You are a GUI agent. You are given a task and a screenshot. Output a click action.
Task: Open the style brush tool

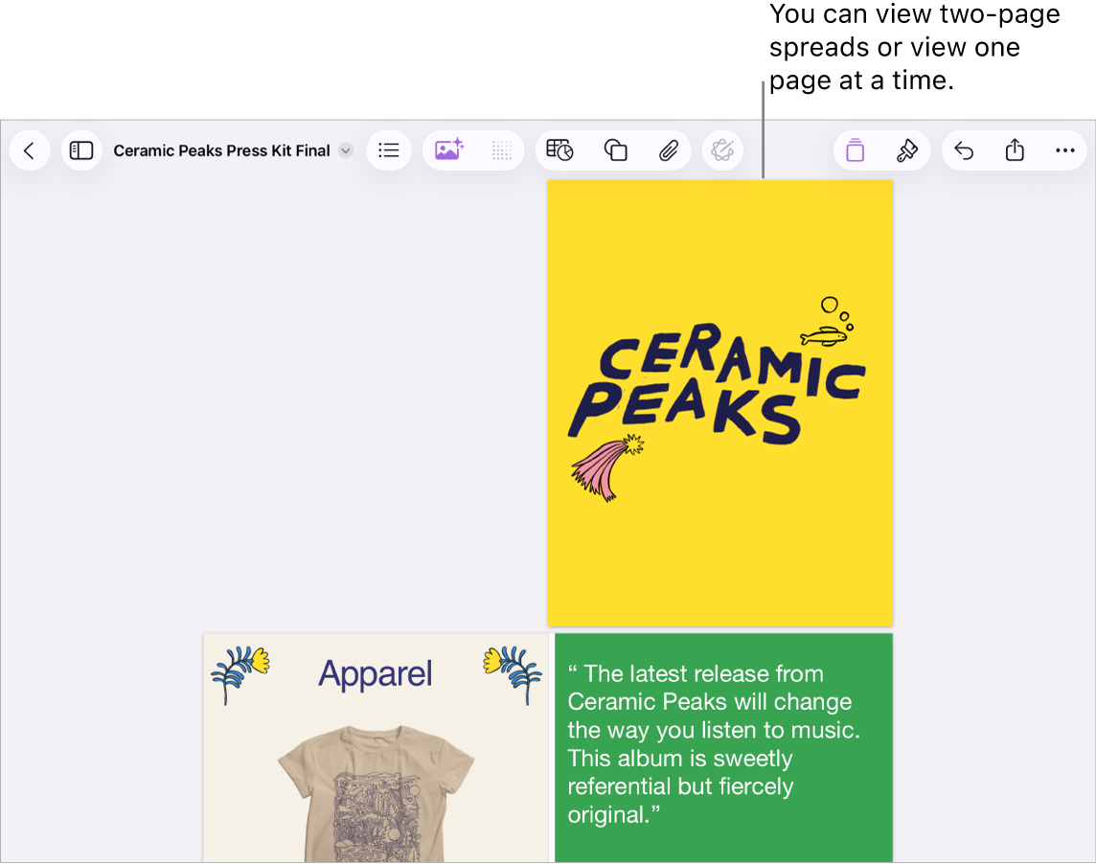pos(906,150)
